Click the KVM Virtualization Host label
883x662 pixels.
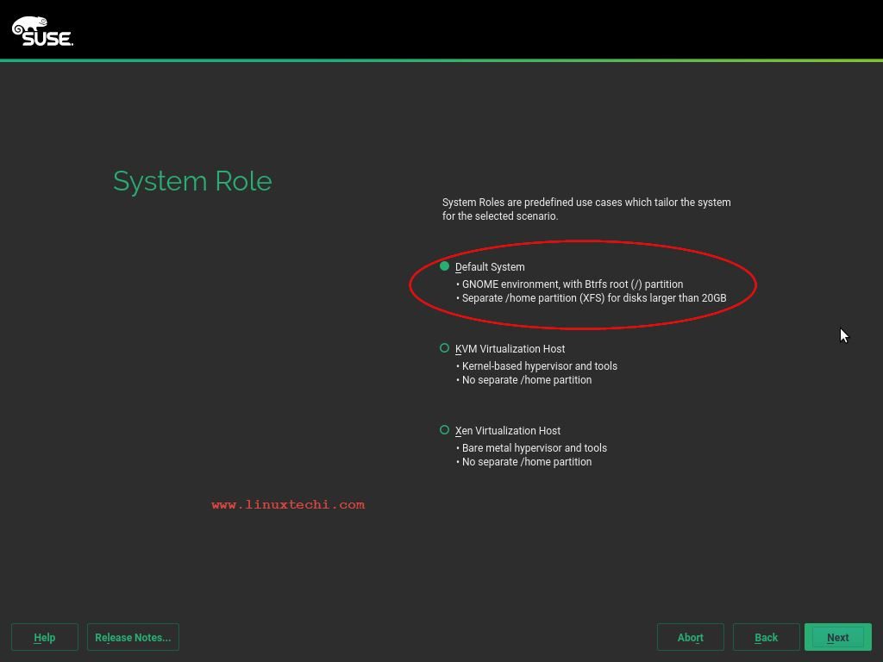pos(510,348)
